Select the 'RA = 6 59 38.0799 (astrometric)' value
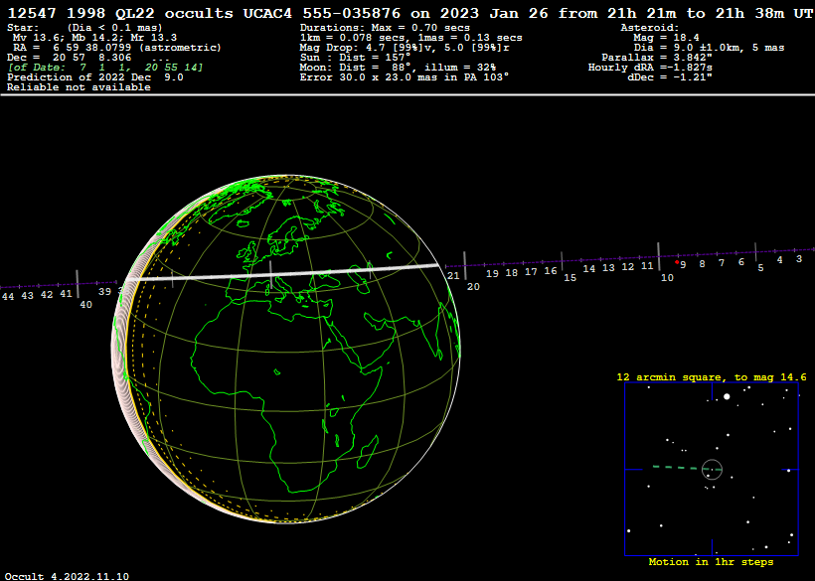Image resolution: width=815 pixels, height=581 pixels. pyautogui.click(x=117, y=48)
